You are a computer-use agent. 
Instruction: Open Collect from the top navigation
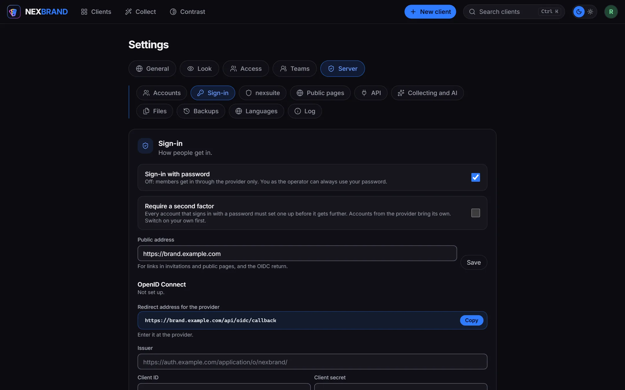point(141,12)
